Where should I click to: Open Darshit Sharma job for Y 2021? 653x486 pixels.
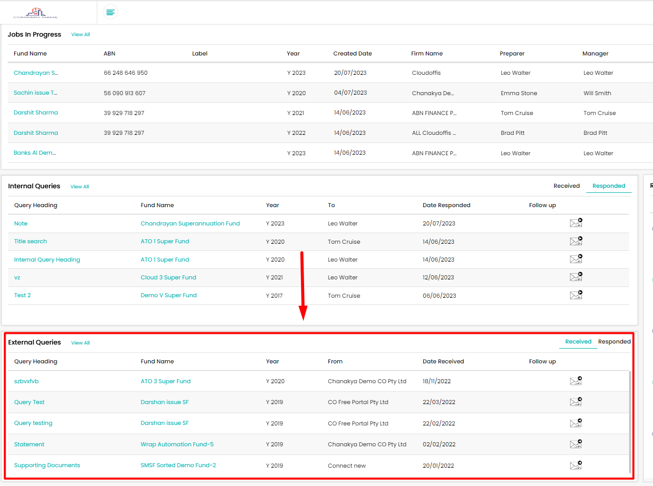click(x=36, y=112)
